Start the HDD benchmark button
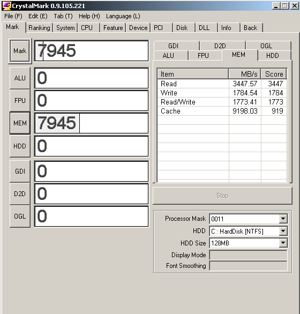300x314 pixels. [x=20, y=146]
